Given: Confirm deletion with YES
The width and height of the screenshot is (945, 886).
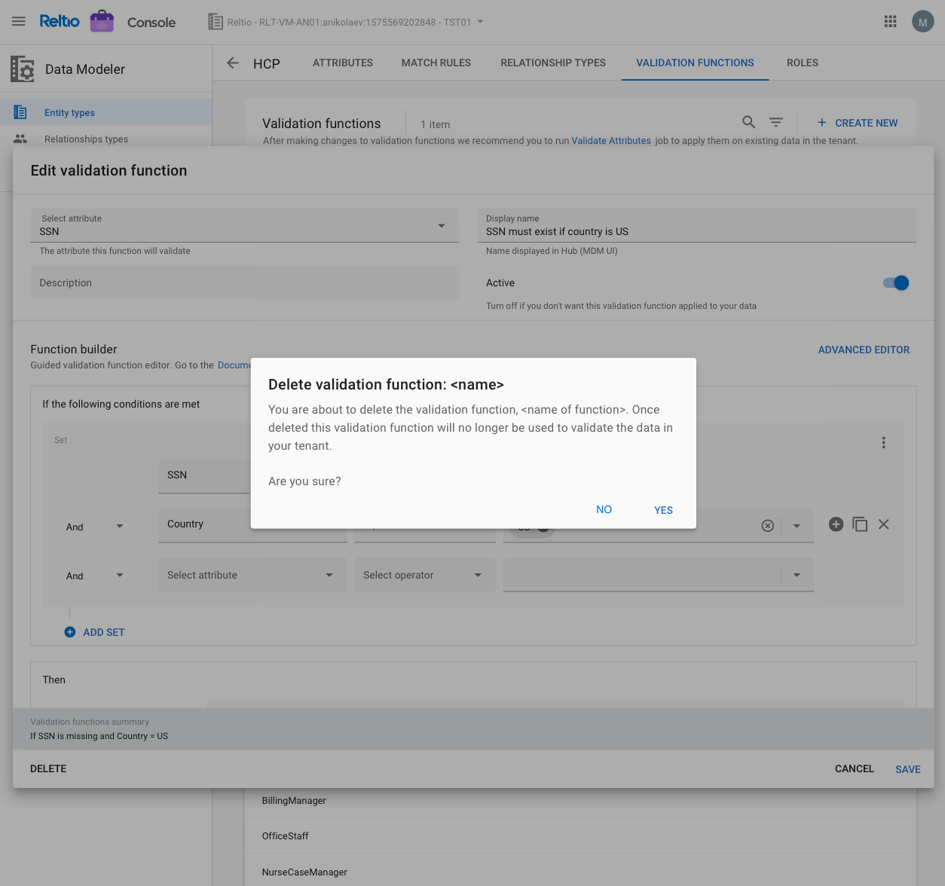Looking at the screenshot, I should click(x=663, y=510).
